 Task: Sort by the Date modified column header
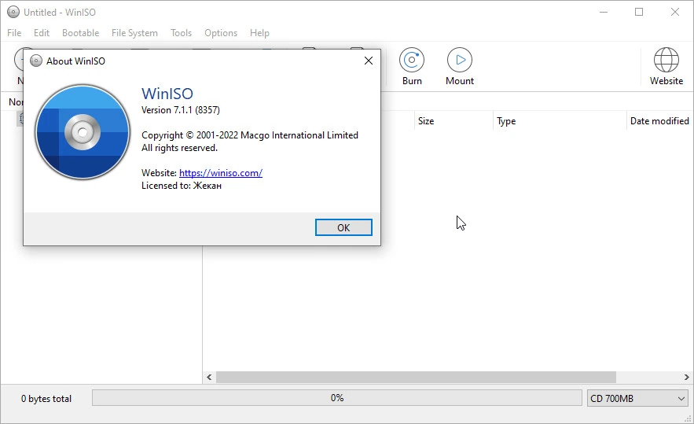659,121
